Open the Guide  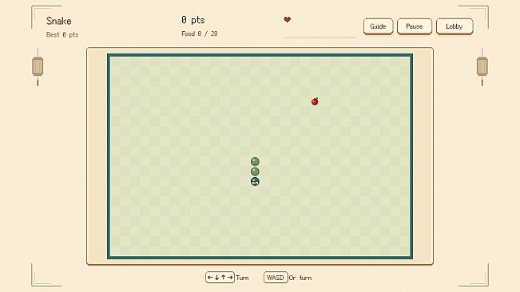378,26
